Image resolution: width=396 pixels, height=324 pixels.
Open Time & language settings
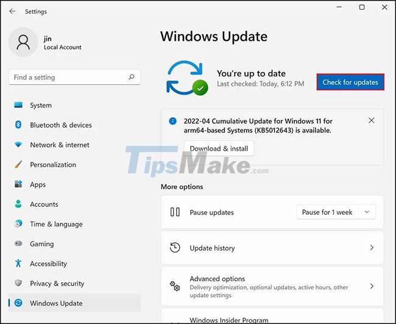[x=74, y=224]
